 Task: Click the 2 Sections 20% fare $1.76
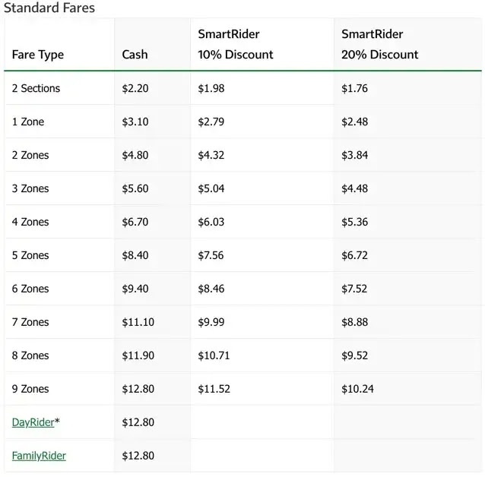[x=354, y=88]
